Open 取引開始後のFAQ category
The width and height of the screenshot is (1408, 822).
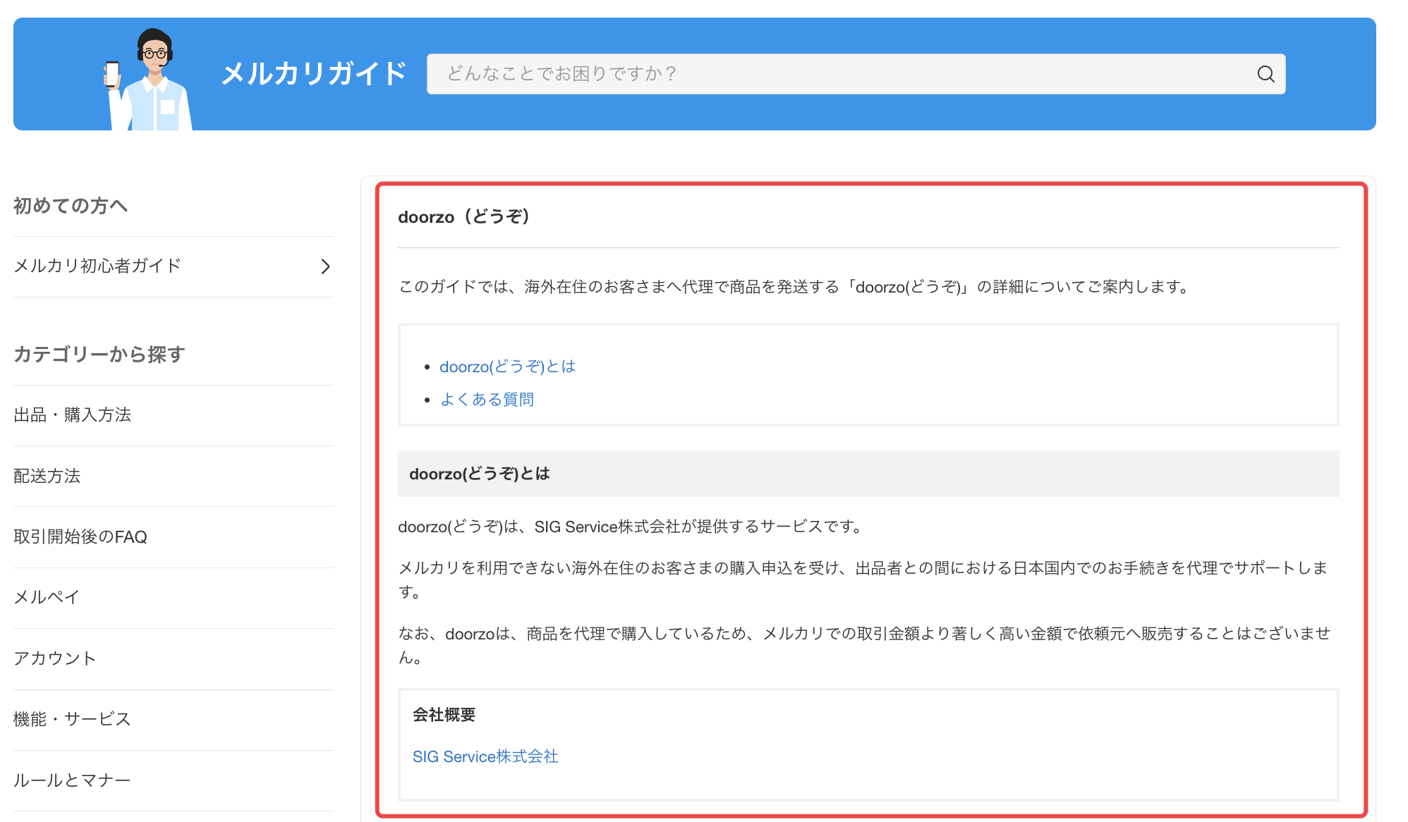point(173,537)
